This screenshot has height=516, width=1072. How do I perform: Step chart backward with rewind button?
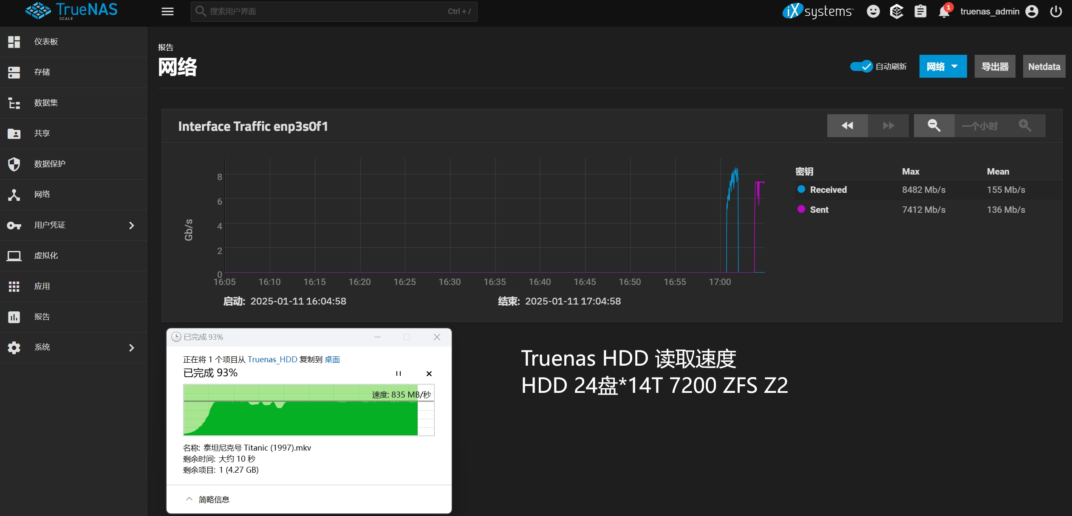pos(847,126)
